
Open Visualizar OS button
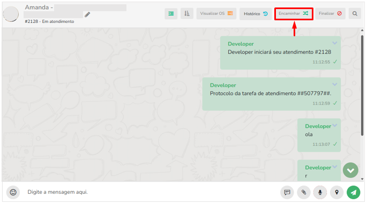216,13
